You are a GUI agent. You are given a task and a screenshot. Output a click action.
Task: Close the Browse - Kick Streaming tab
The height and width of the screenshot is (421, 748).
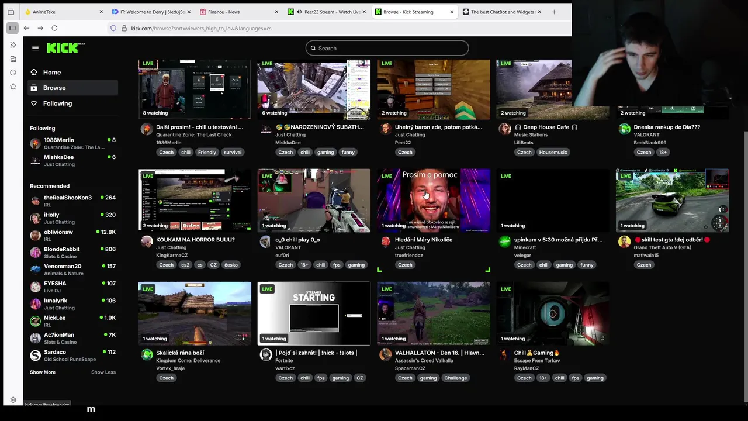452,12
